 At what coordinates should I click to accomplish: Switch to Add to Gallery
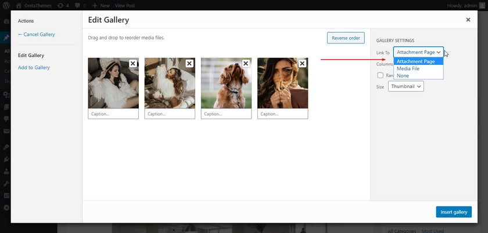coord(34,67)
